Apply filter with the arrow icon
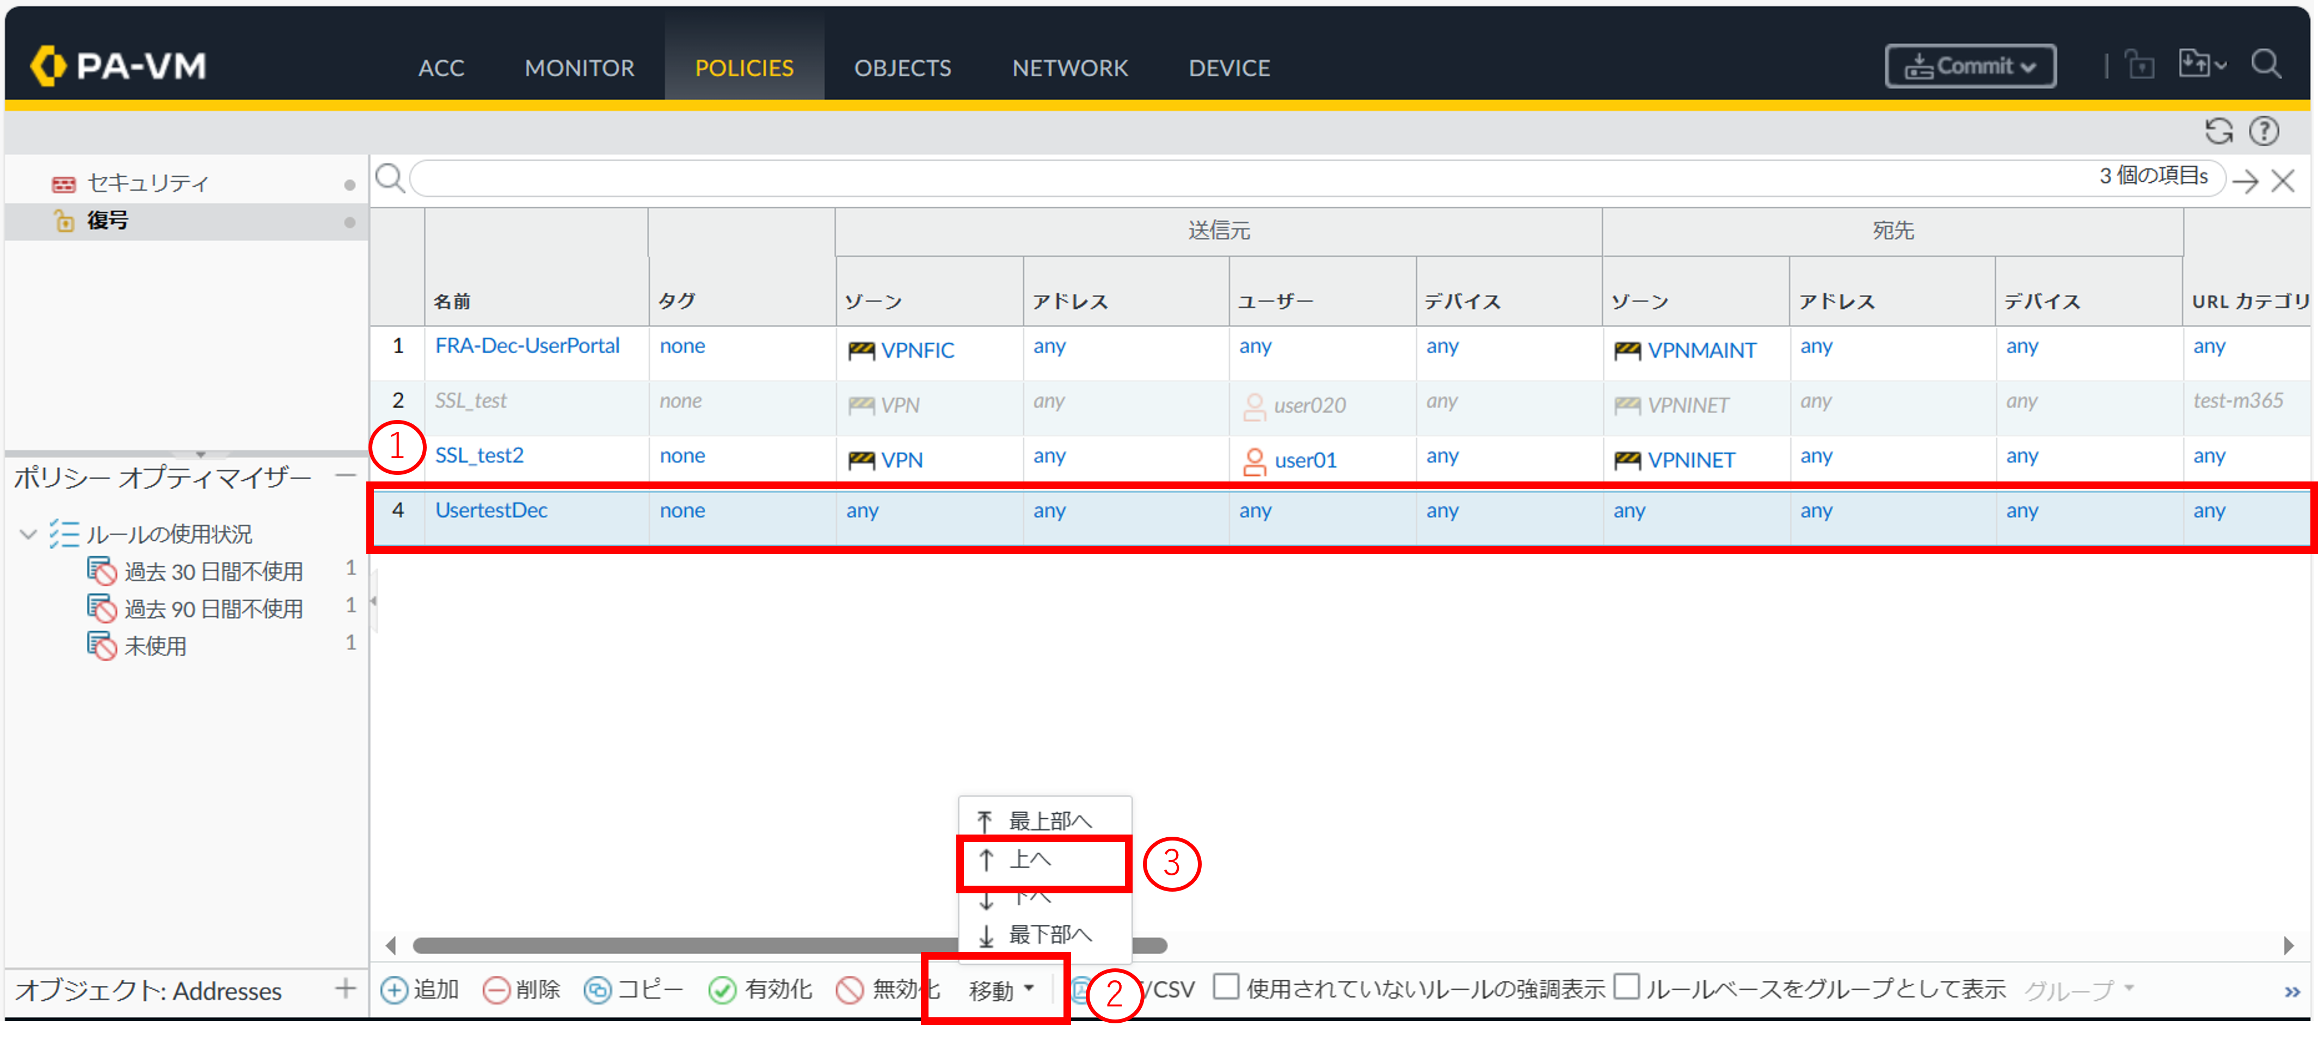The width and height of the screenshot is (2318, 1038). pos(2245,181)
